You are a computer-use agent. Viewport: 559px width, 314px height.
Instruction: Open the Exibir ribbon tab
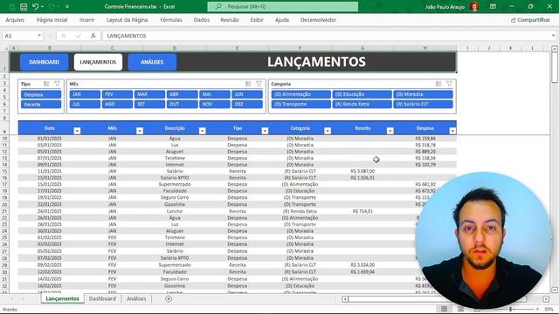pyautogui.click(x=257, y=20)
